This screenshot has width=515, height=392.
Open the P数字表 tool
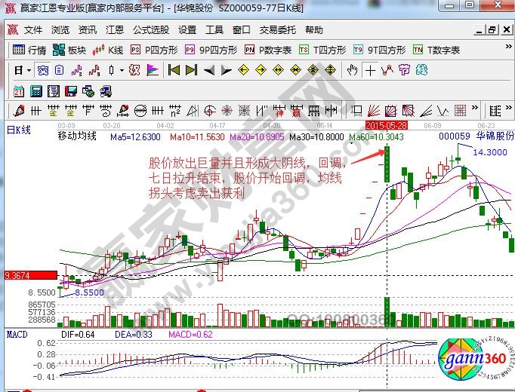click(x=268, y=50)
